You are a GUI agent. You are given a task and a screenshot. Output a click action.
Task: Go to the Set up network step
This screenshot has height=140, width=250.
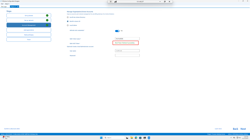29,20
